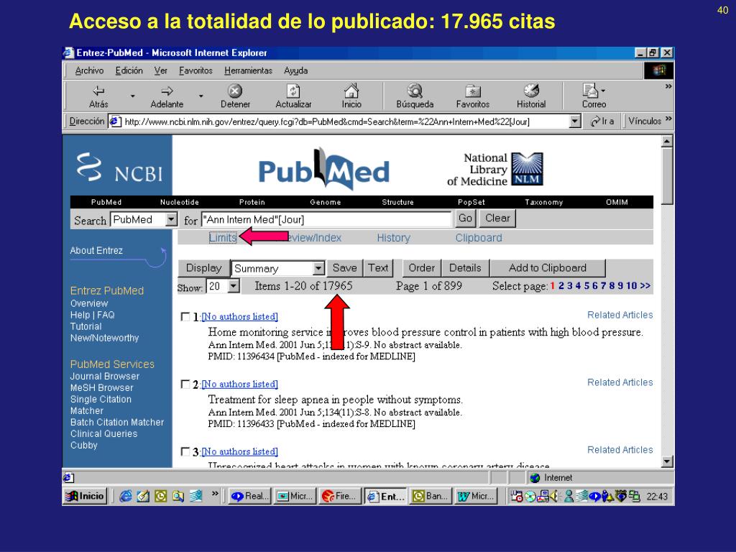Click the Windows Inicio start button
Screen dimensions: 736x552
(85, 496)
